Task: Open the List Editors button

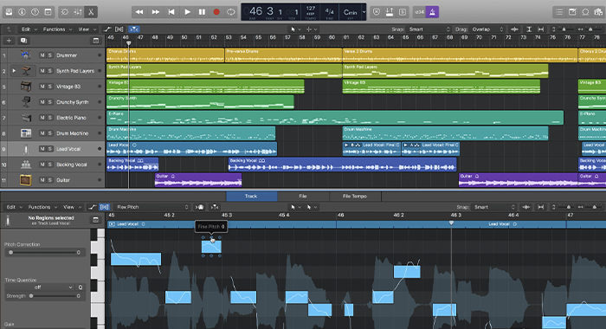Action: [x=559, y=12]
